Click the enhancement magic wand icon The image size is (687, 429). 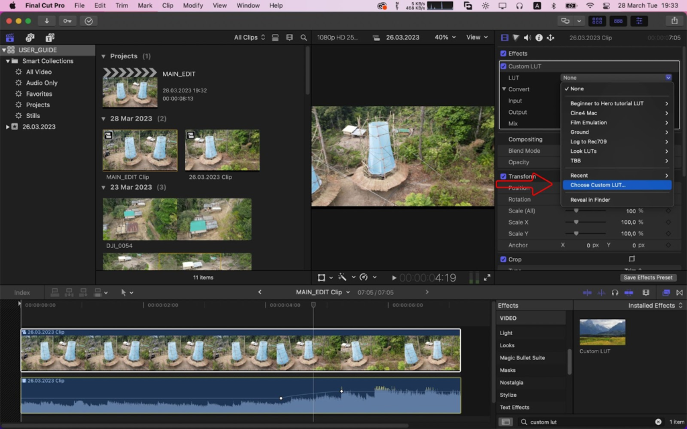pos(342,278)
